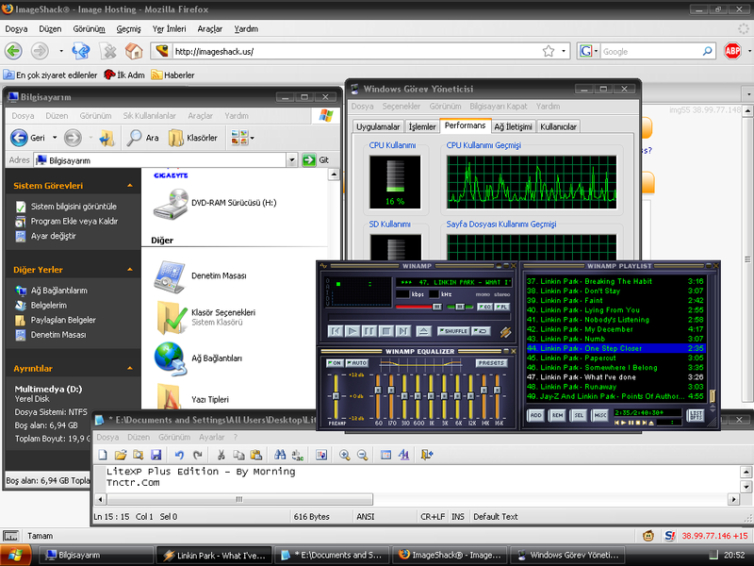Viewport: 754px width, 566px height.
Task: Click the equalizer PREAMP slider handle
Action: click(x=336, y=395)
